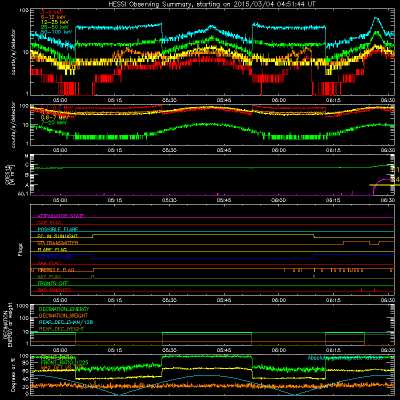Select the FRONTS_OFF flag label

[53, 283]
